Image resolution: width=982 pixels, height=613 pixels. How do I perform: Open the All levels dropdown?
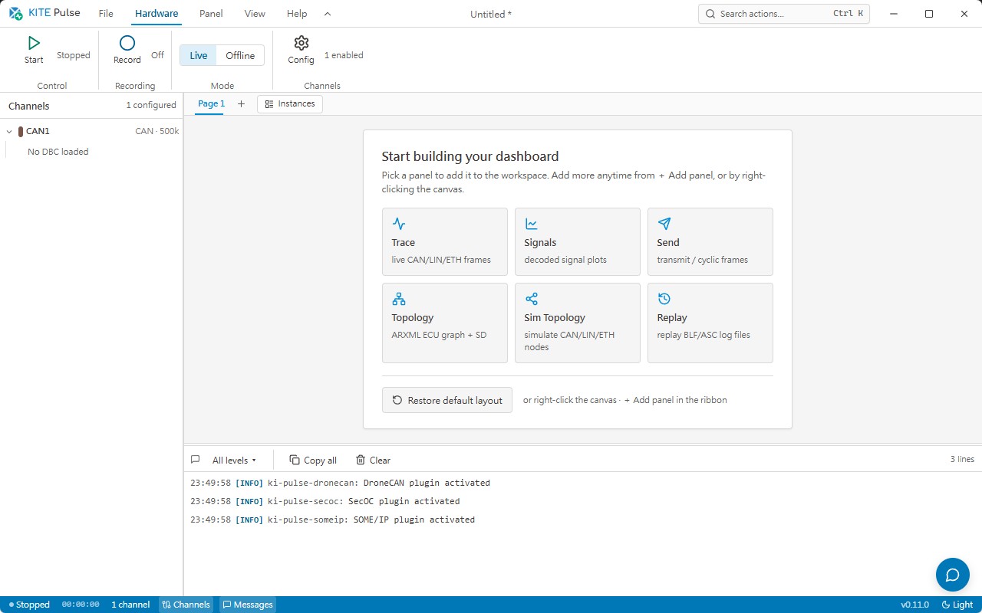[x=234, y=461]
